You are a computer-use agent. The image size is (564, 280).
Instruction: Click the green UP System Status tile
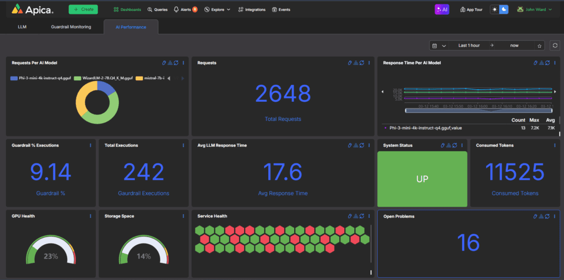(x=422, y=179)
